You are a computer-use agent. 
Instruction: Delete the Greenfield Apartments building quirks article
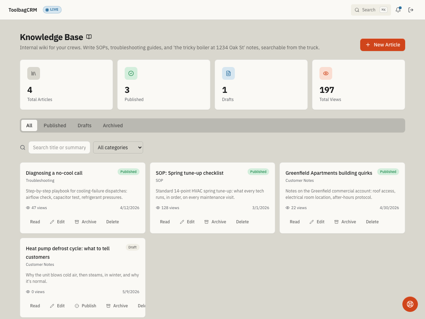[372, 222]
